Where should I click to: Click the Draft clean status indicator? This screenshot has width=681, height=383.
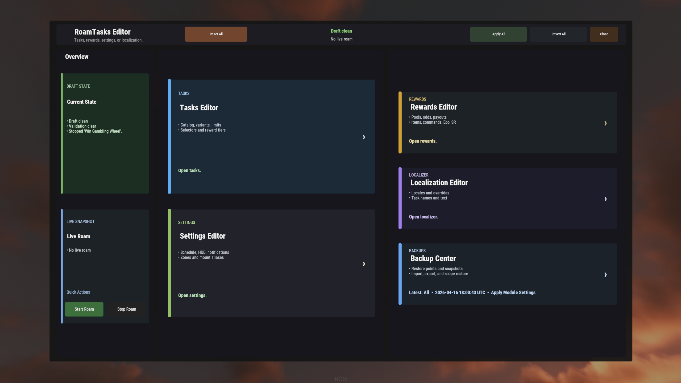(341, 31)
